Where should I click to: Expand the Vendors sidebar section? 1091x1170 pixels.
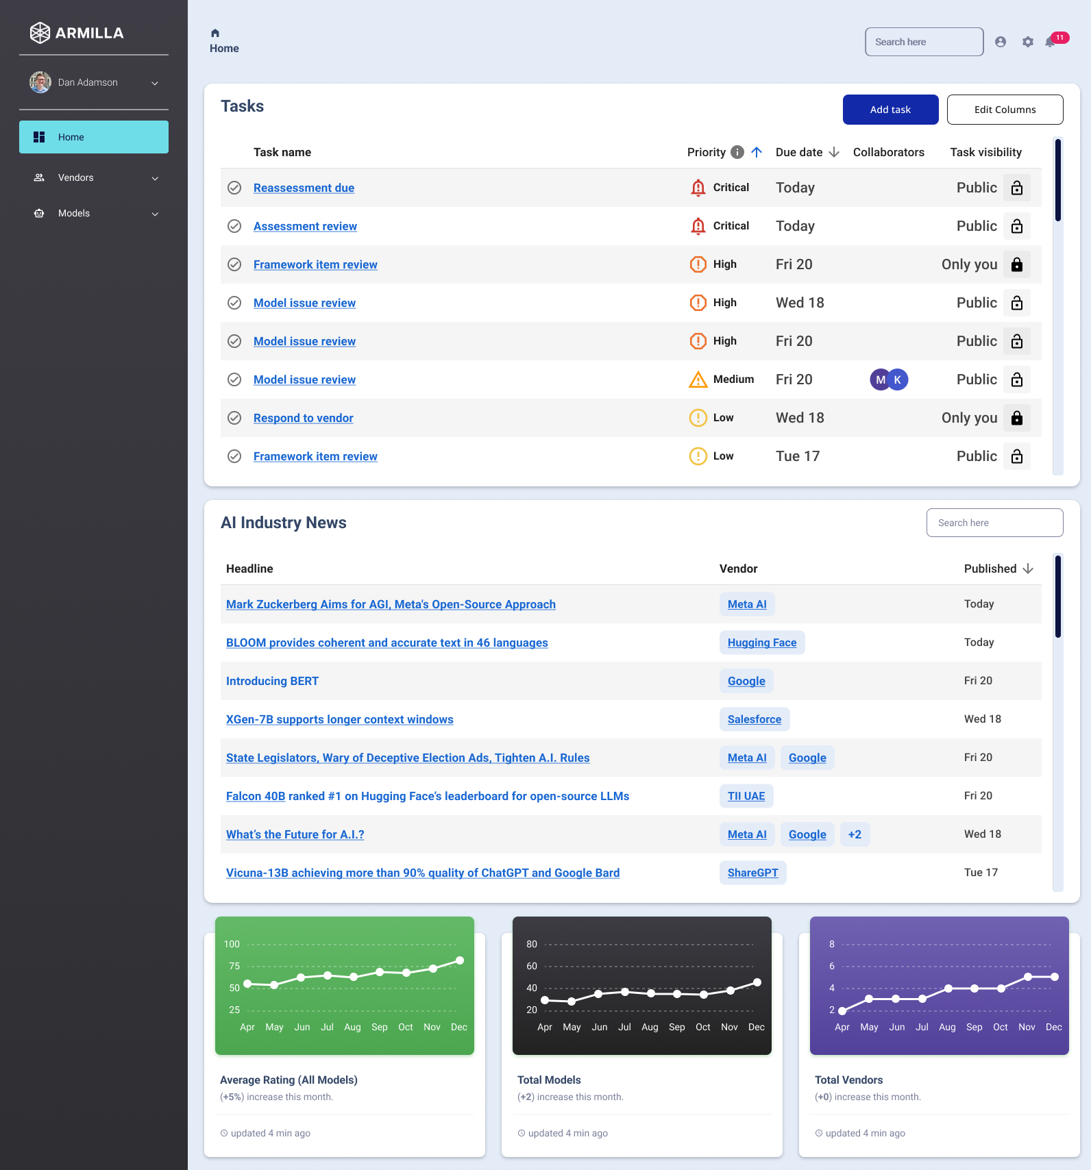coord(155,178)
